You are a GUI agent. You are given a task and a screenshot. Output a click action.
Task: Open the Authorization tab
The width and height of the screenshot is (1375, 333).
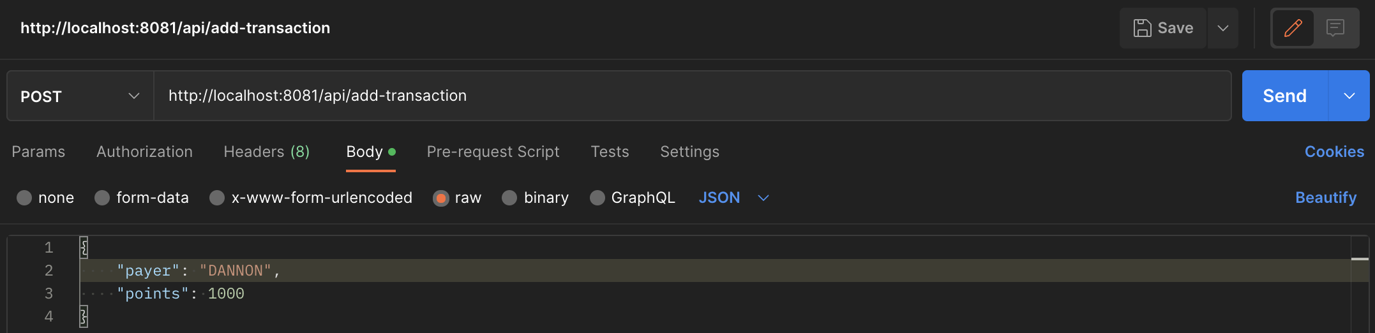144,152
